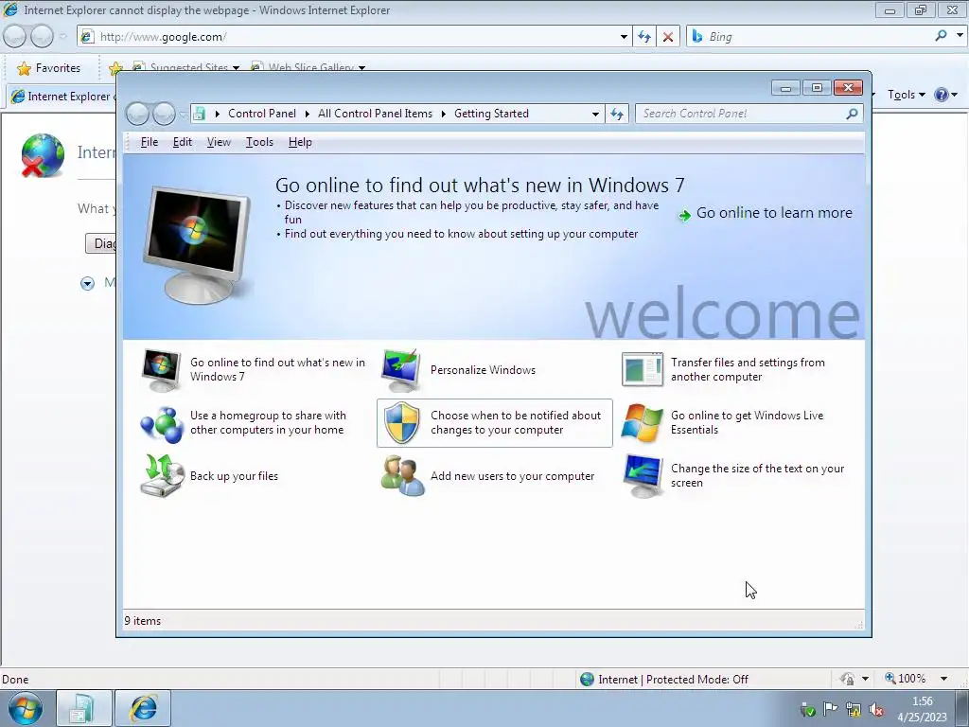Open the Internet Explorer Tools dropdown
Image resolution: width=969 pixels, height=727 pixels.
tap(906, 95)
